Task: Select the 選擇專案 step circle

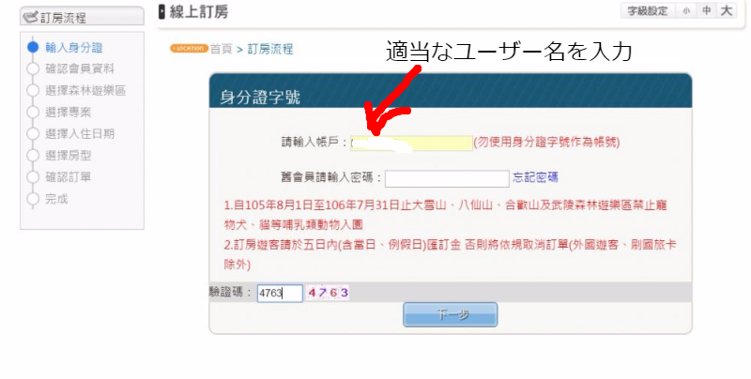Action: 33,112
